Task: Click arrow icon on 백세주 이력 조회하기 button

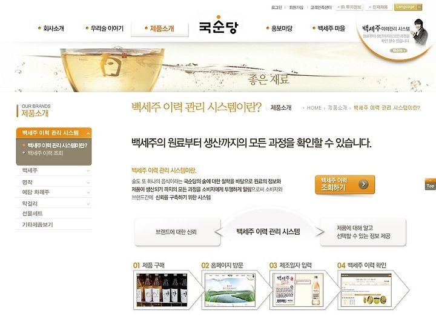Action: [363, 184]
